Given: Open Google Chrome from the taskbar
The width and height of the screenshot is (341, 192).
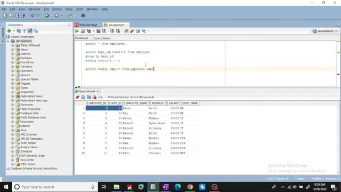Looking at the screenshot, I should (x=190, y=187).
